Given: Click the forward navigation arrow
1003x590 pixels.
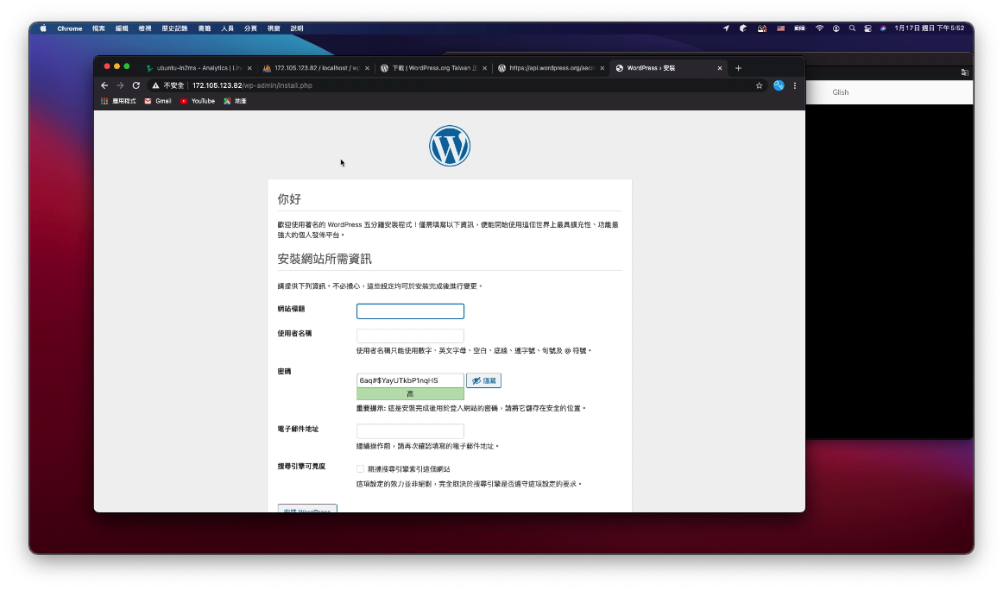Looking at the screenshot, I should coord(120,85).
